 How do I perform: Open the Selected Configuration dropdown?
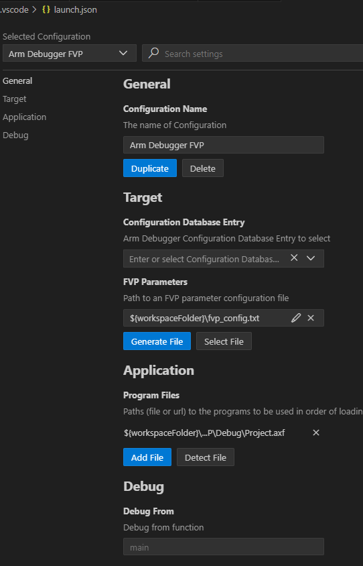(69, 54)
